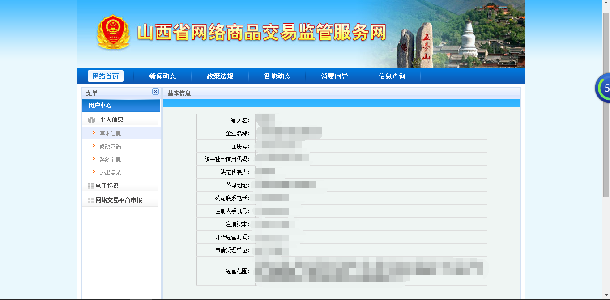Viewport: 610px width, 300px height.
Task: Click the grid icon beside 电子标识
Action: pyautogui.click(x=91, y=186)
